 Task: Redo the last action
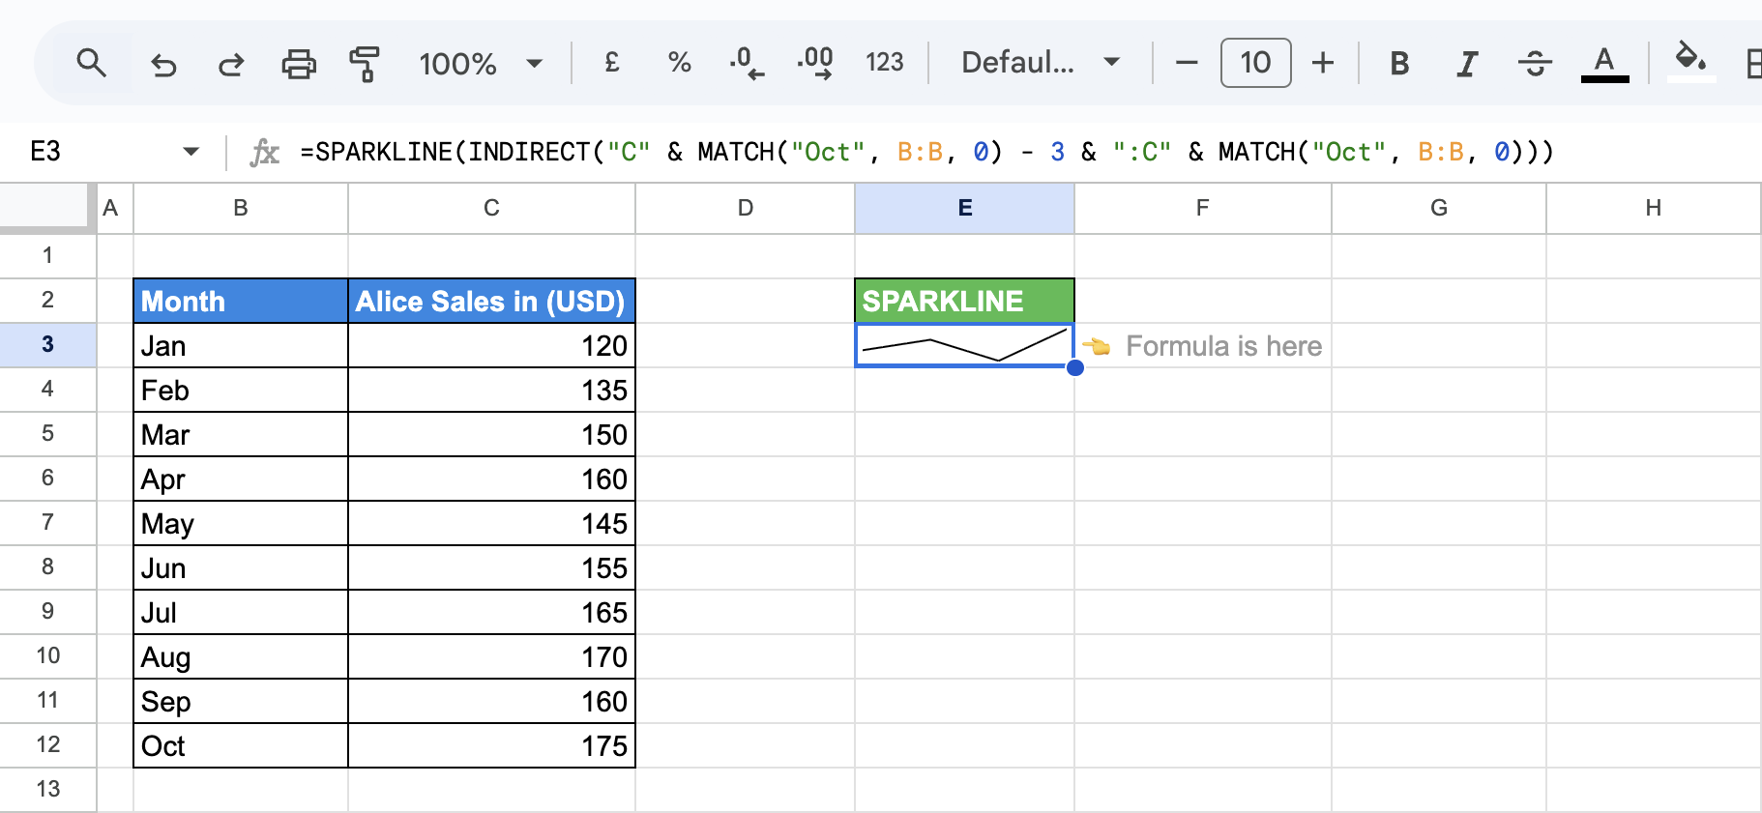pos(231,64)
